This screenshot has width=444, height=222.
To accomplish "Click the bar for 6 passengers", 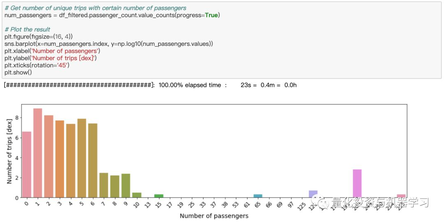I will (93, 161).
